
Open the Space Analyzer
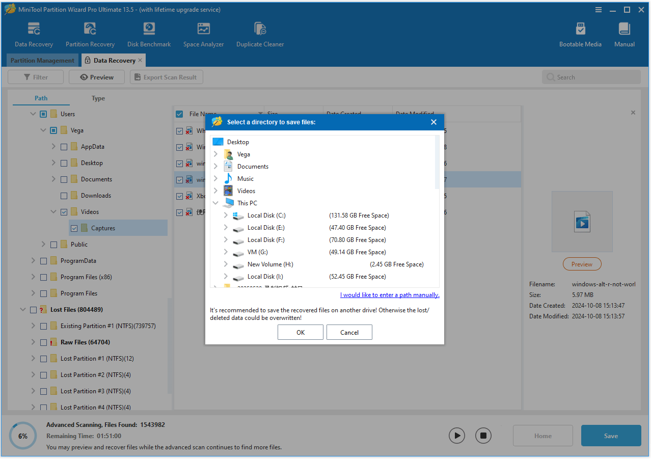coord(203,33)
